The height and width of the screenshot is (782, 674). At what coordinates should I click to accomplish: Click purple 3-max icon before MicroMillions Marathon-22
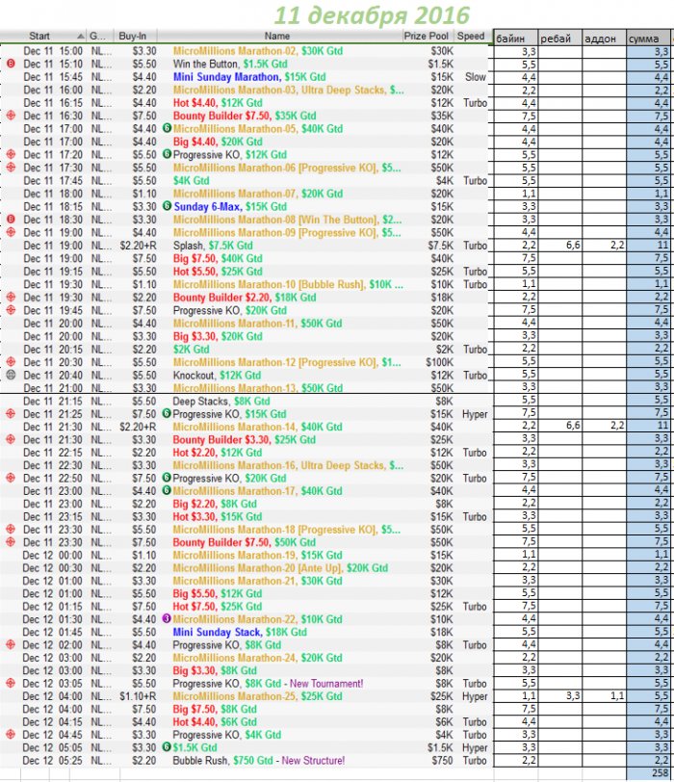[167, 619]
